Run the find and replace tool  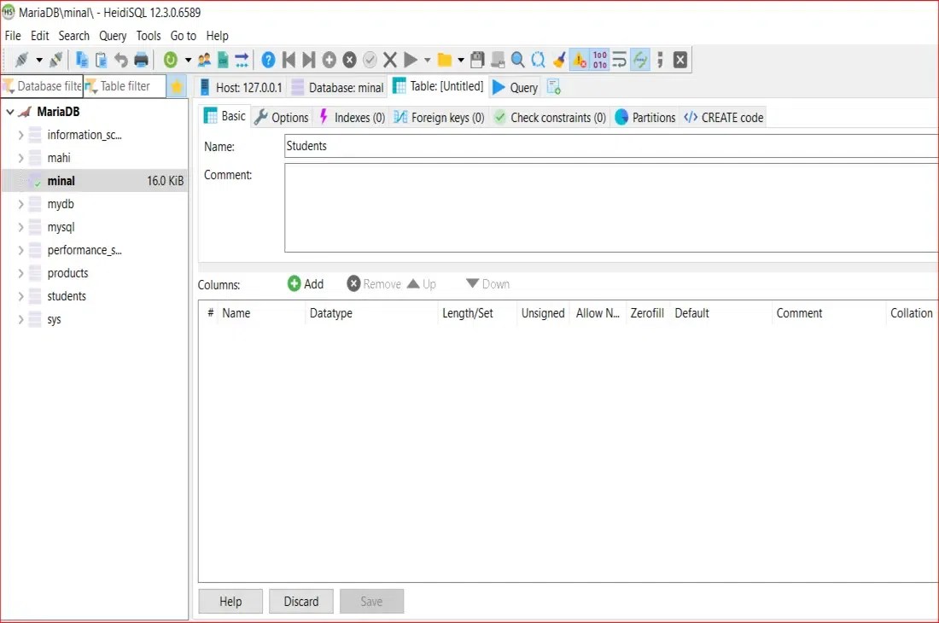pos(538,60)
